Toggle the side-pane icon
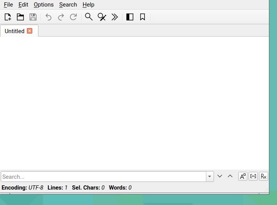Image resolution: width=277 pixels, height=205 pixels. (x=130, y=17)
